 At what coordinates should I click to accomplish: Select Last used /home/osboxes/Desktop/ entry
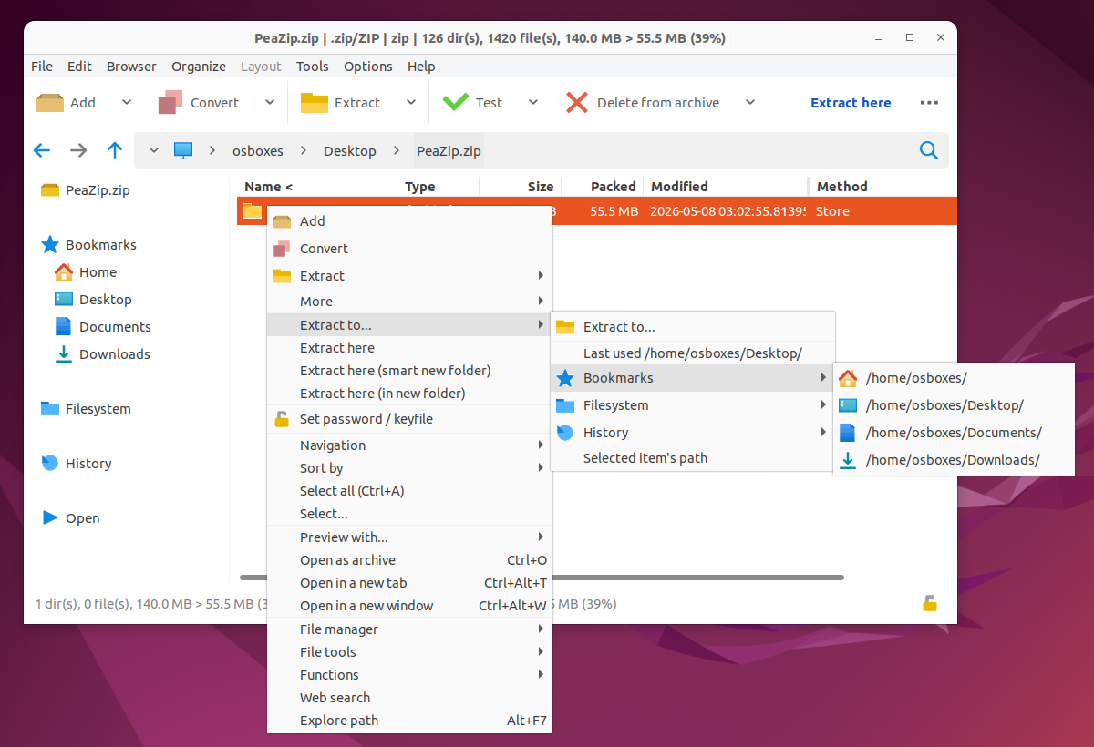click(x=693, y=353)
